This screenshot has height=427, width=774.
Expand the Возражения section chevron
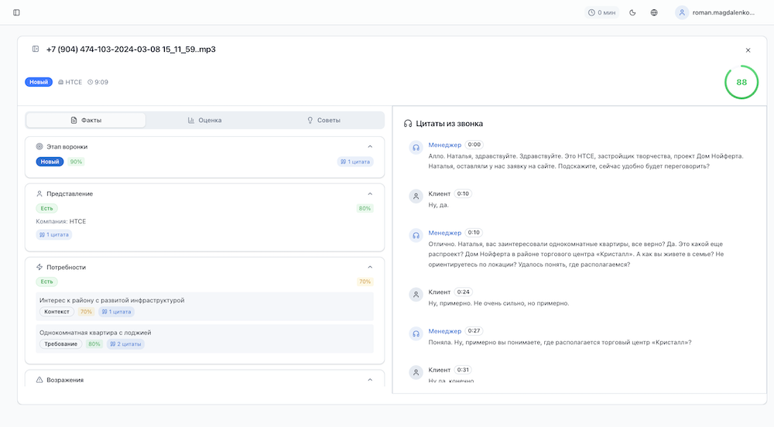[370, 380]
